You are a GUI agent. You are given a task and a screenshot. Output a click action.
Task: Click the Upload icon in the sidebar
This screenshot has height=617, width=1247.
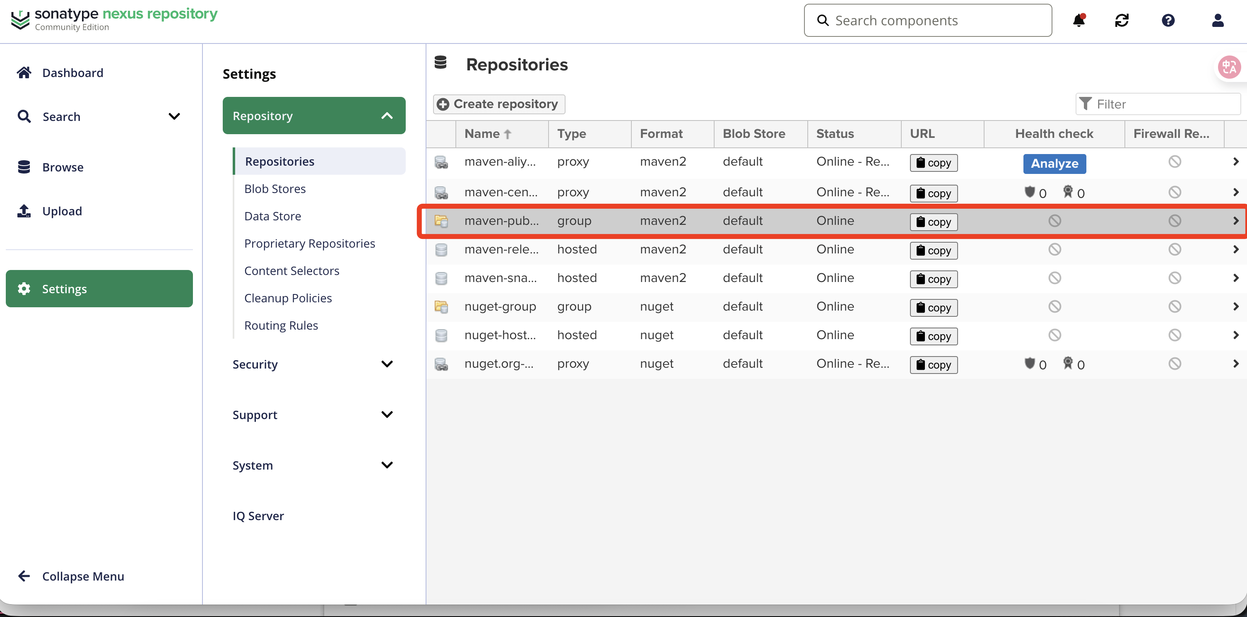(24, 211)
